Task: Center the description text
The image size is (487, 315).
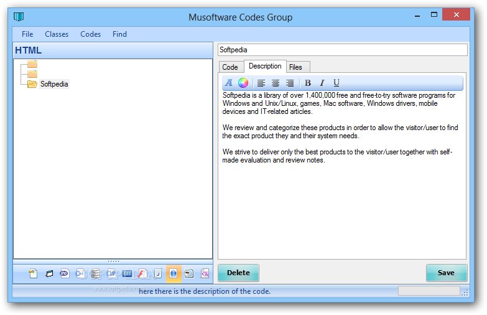Action: pyautogui.click(x=276, y=83)
